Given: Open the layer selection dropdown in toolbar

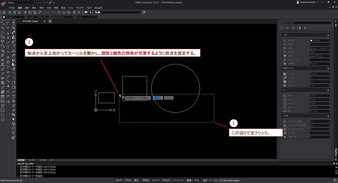Looking at the screenshot, I should tap(115, 12).
